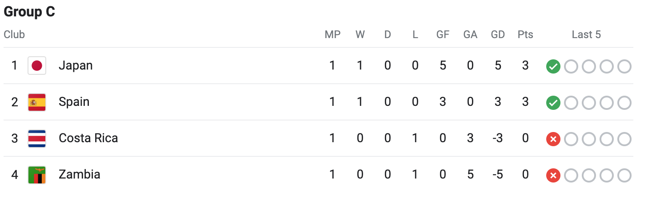Click the Costa Rica flag icon
Image resolution: width=648 pixels, height=202 pixels.
pos(37,139)
